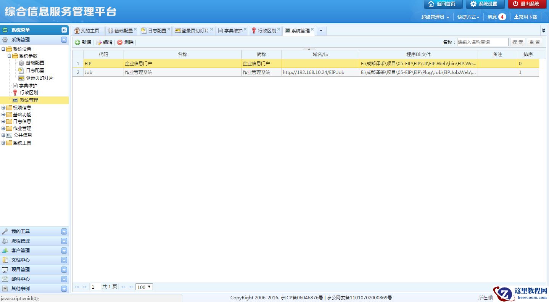
Task: Click the monitor icon of the 项目管理 panel
Action: pyautogui.click(x=5, y=270)
